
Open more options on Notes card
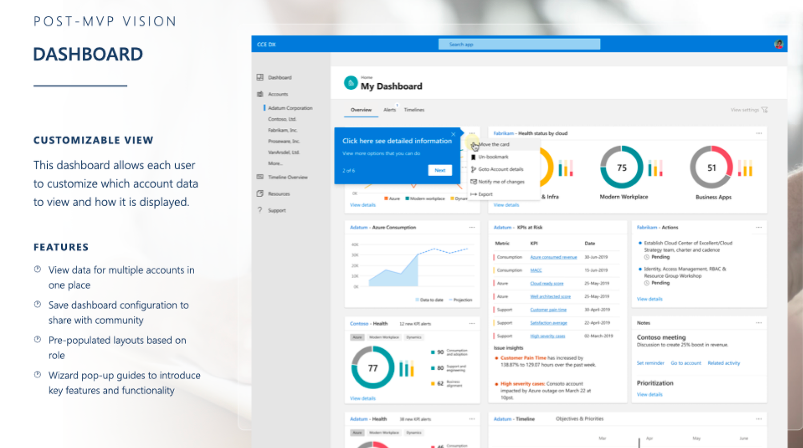(x=759, y=323)
